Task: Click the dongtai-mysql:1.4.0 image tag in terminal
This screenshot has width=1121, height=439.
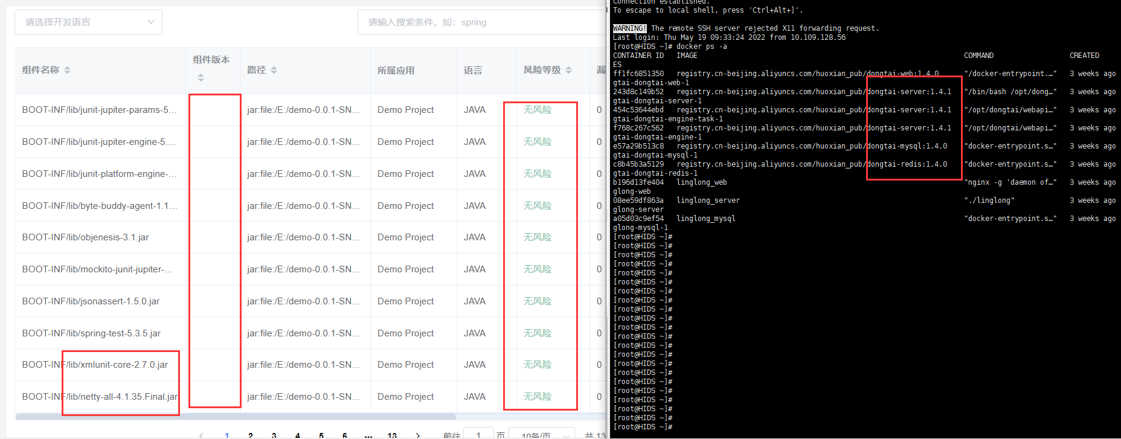Action: click(907, 146)
